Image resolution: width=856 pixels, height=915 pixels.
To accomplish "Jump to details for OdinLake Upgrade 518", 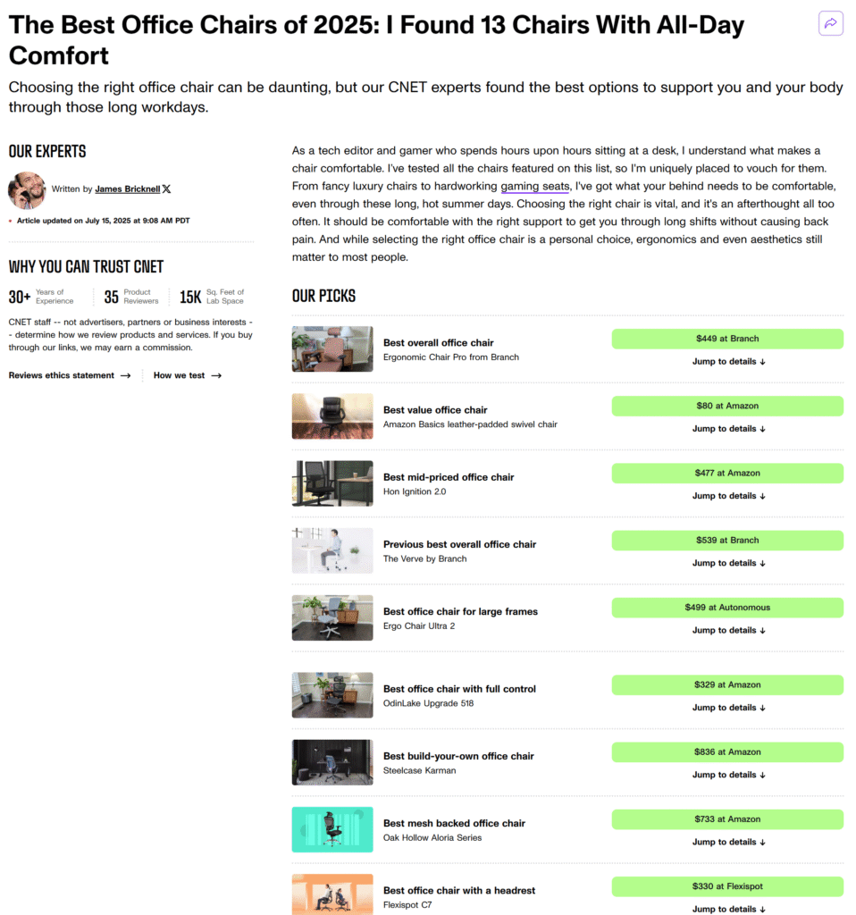I will [x=729, y=708].
